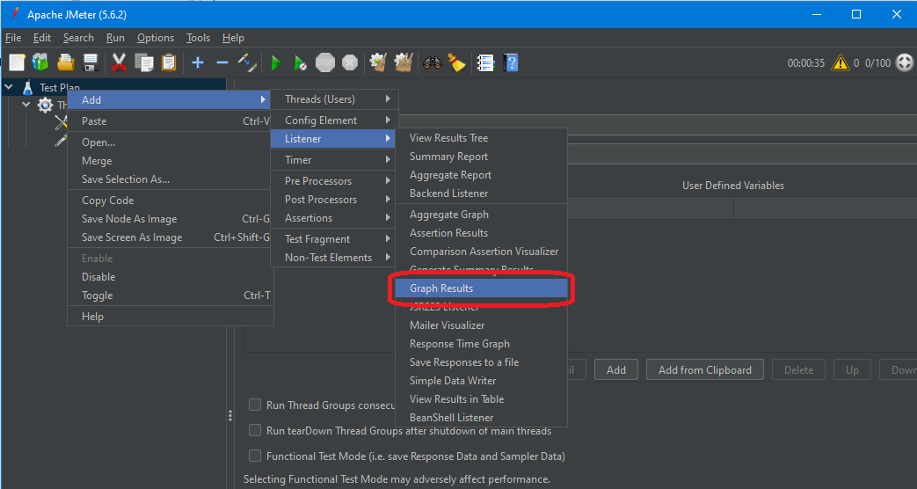Choose View Results Tree listener
The image size is (917, 489).
(x=448, y=138)
